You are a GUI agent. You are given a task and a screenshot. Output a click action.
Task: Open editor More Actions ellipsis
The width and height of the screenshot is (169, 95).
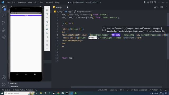pyautogui.click(x=166, y=7)
